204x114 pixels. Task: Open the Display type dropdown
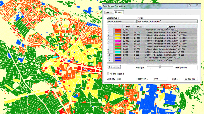click(x=121, y=21)
